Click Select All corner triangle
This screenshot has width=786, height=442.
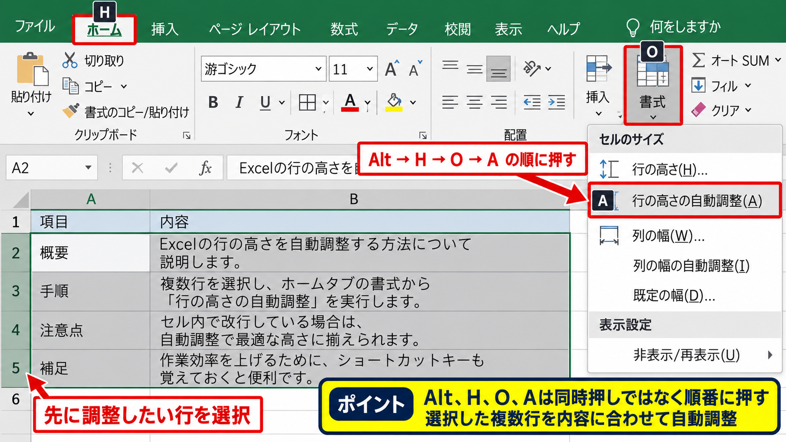point(21,200)
